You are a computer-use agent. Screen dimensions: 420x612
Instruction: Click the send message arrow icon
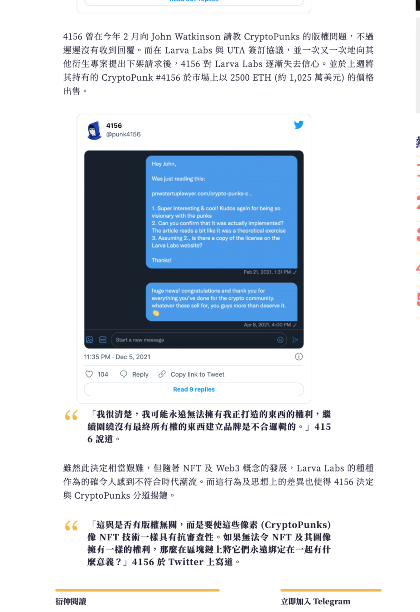tap(295, 340)
